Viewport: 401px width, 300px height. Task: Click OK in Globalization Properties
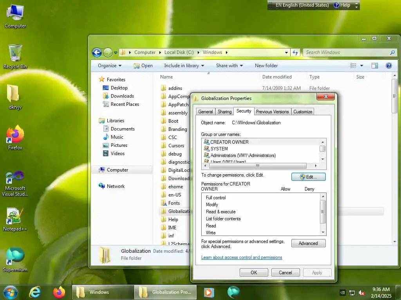click(x=254, y=272)
